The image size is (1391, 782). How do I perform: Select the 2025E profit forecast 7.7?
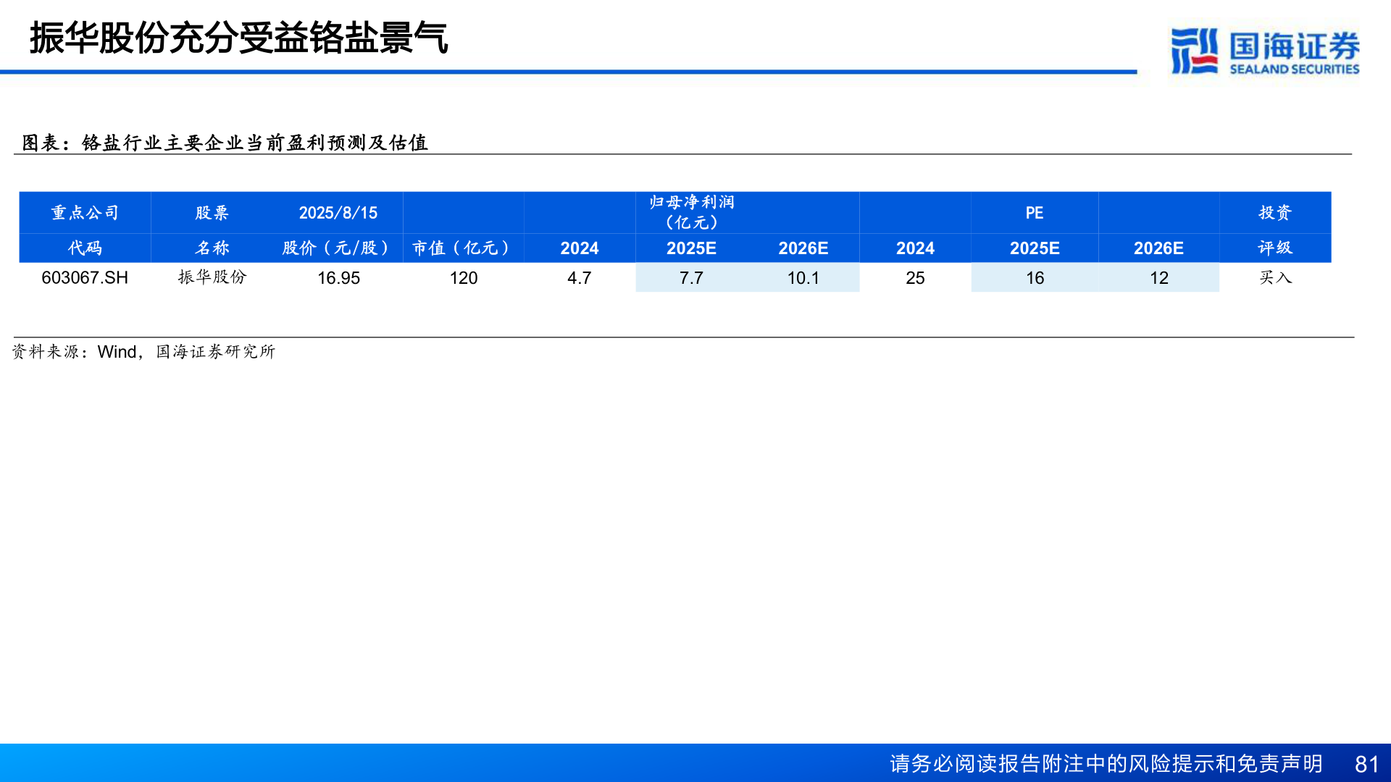[690, 277]
